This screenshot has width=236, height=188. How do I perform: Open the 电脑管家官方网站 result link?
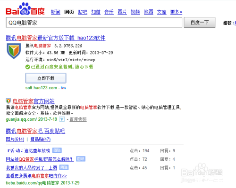coord(34,102)
